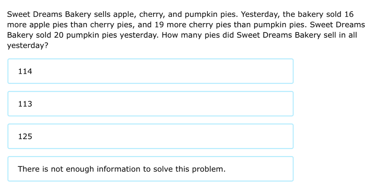Click the first answer choice box

click(151, 71)
